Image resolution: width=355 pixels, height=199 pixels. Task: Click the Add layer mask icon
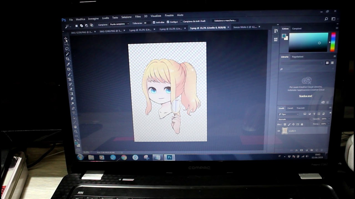tap(301, 150)
